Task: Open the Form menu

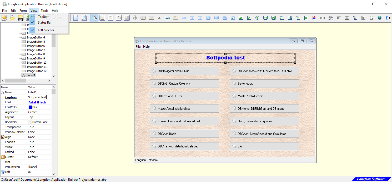Action: (23, 11)
